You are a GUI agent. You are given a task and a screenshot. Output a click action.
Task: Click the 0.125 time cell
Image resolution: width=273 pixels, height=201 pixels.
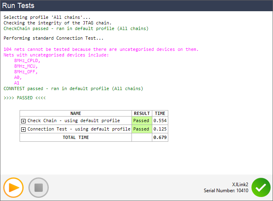160,129
